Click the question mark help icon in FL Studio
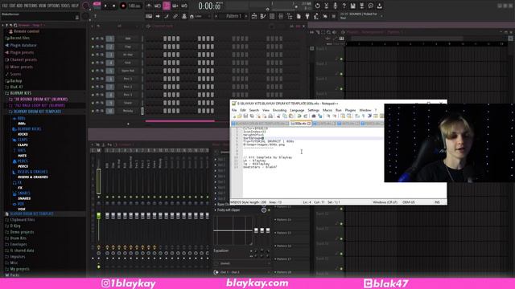The image size is (515, 289). [344, 6]
